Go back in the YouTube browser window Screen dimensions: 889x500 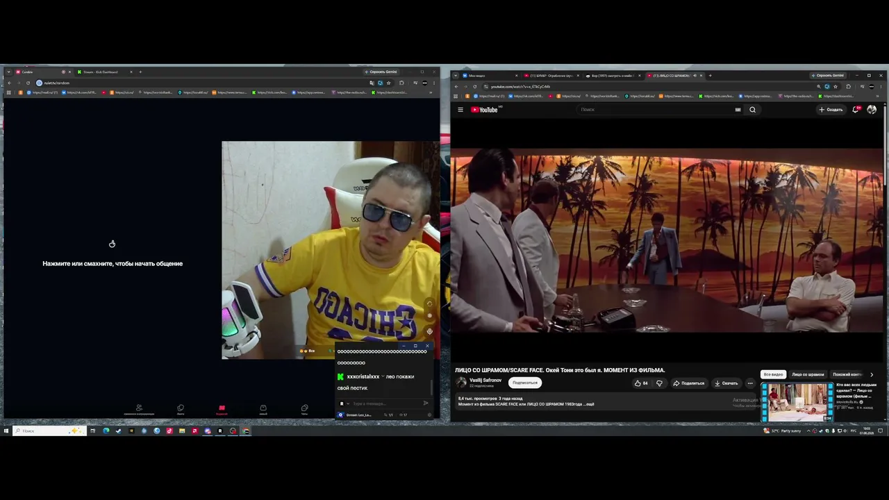[456, 87]
